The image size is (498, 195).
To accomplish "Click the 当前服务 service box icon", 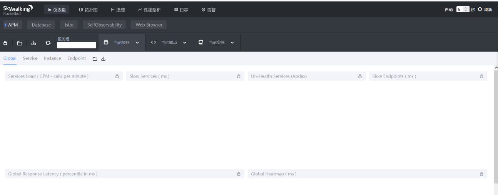I will click(x=106, y=42).
